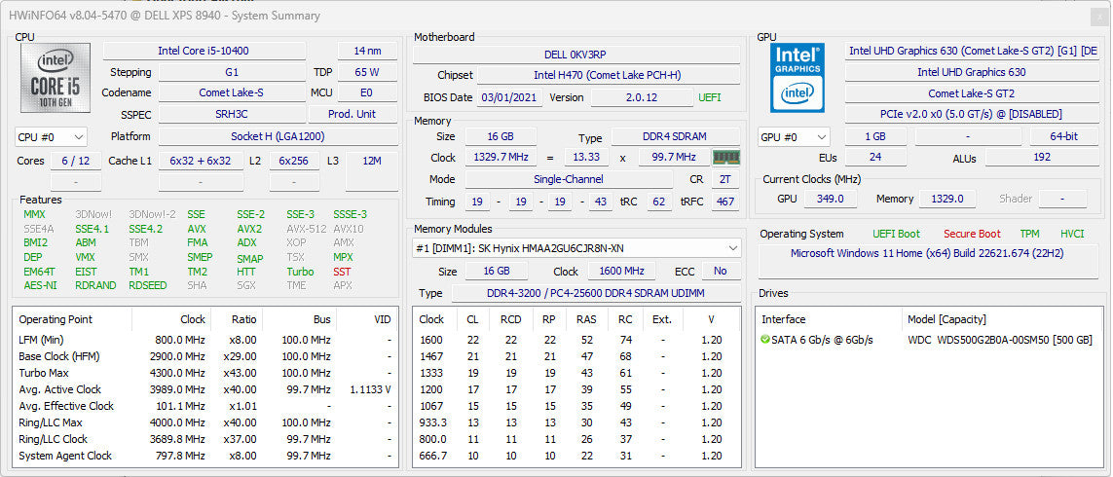Click the EUs 24 value
The width and height of the screenshot is (1113, 477).
tap(875, 158)
